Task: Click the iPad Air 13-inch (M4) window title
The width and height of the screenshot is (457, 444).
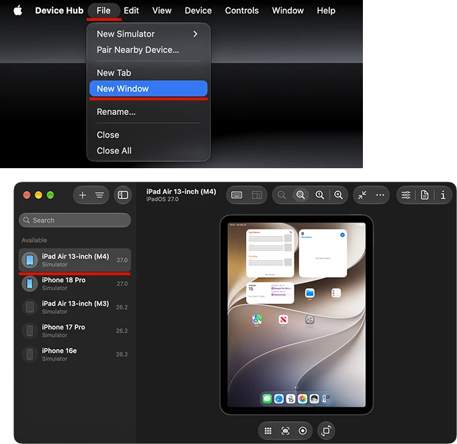Action: tap(181, 192)
